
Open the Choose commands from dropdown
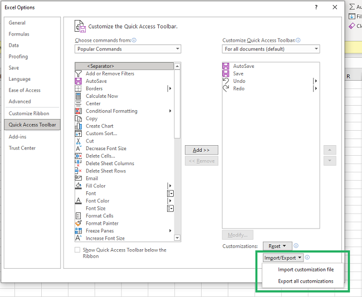pyautogui.click(x=128, y=49)
